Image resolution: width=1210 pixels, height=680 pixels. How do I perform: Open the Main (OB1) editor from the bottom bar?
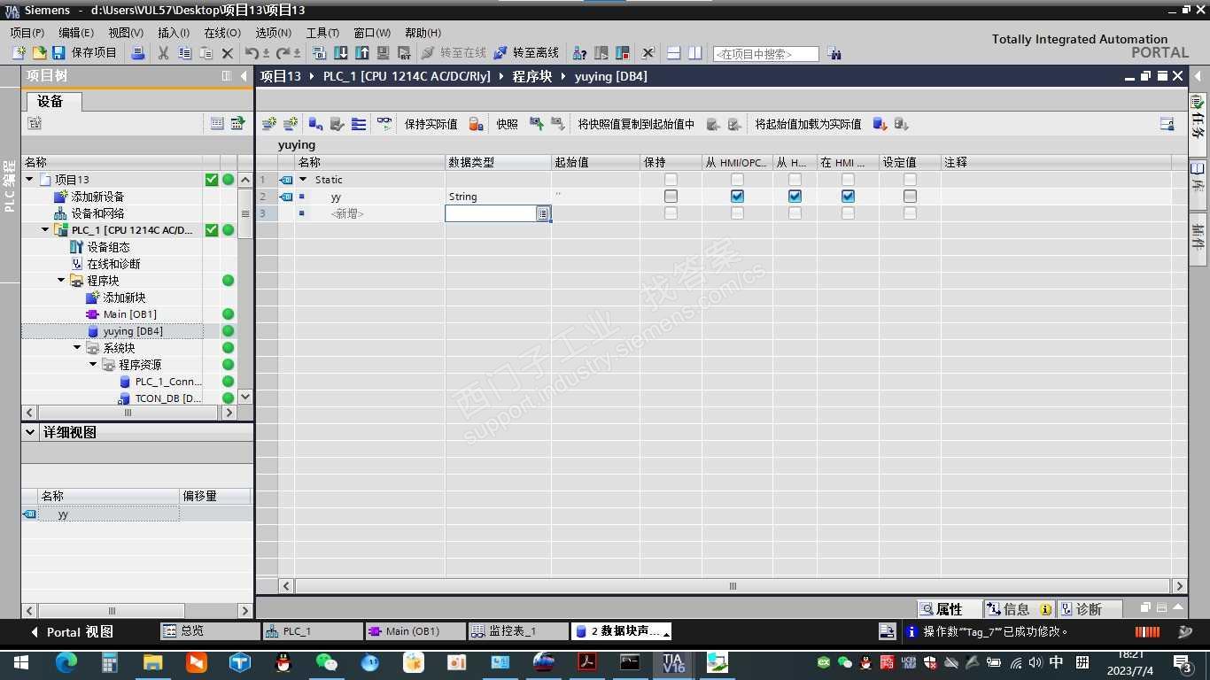pos(415,631)
